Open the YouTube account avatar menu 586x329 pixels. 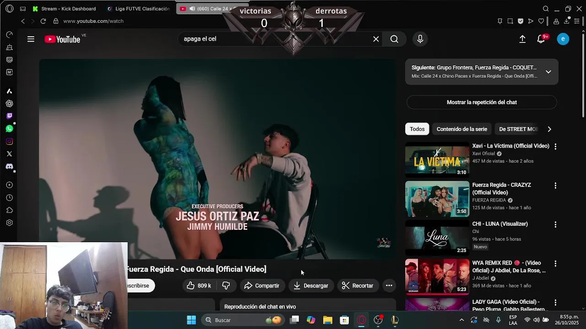tap(563, 39)
